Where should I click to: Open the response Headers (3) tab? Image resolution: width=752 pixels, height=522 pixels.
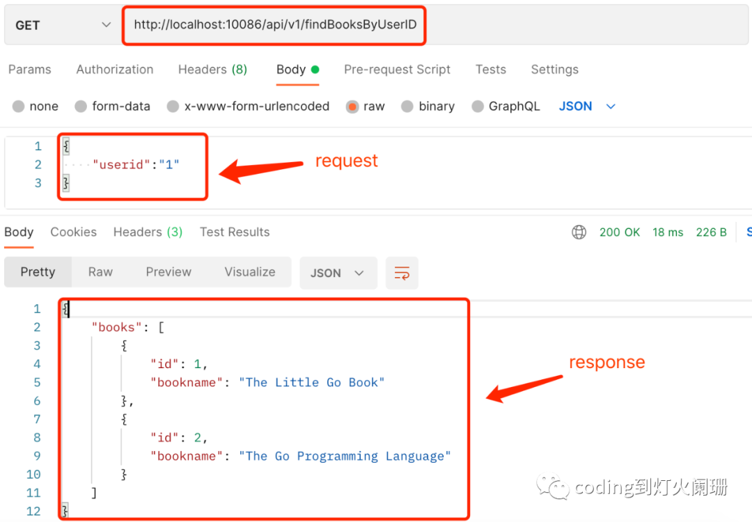point(148,232)
